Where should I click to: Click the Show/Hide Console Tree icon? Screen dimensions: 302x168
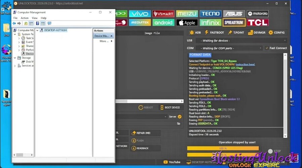(x=31, y=23)
